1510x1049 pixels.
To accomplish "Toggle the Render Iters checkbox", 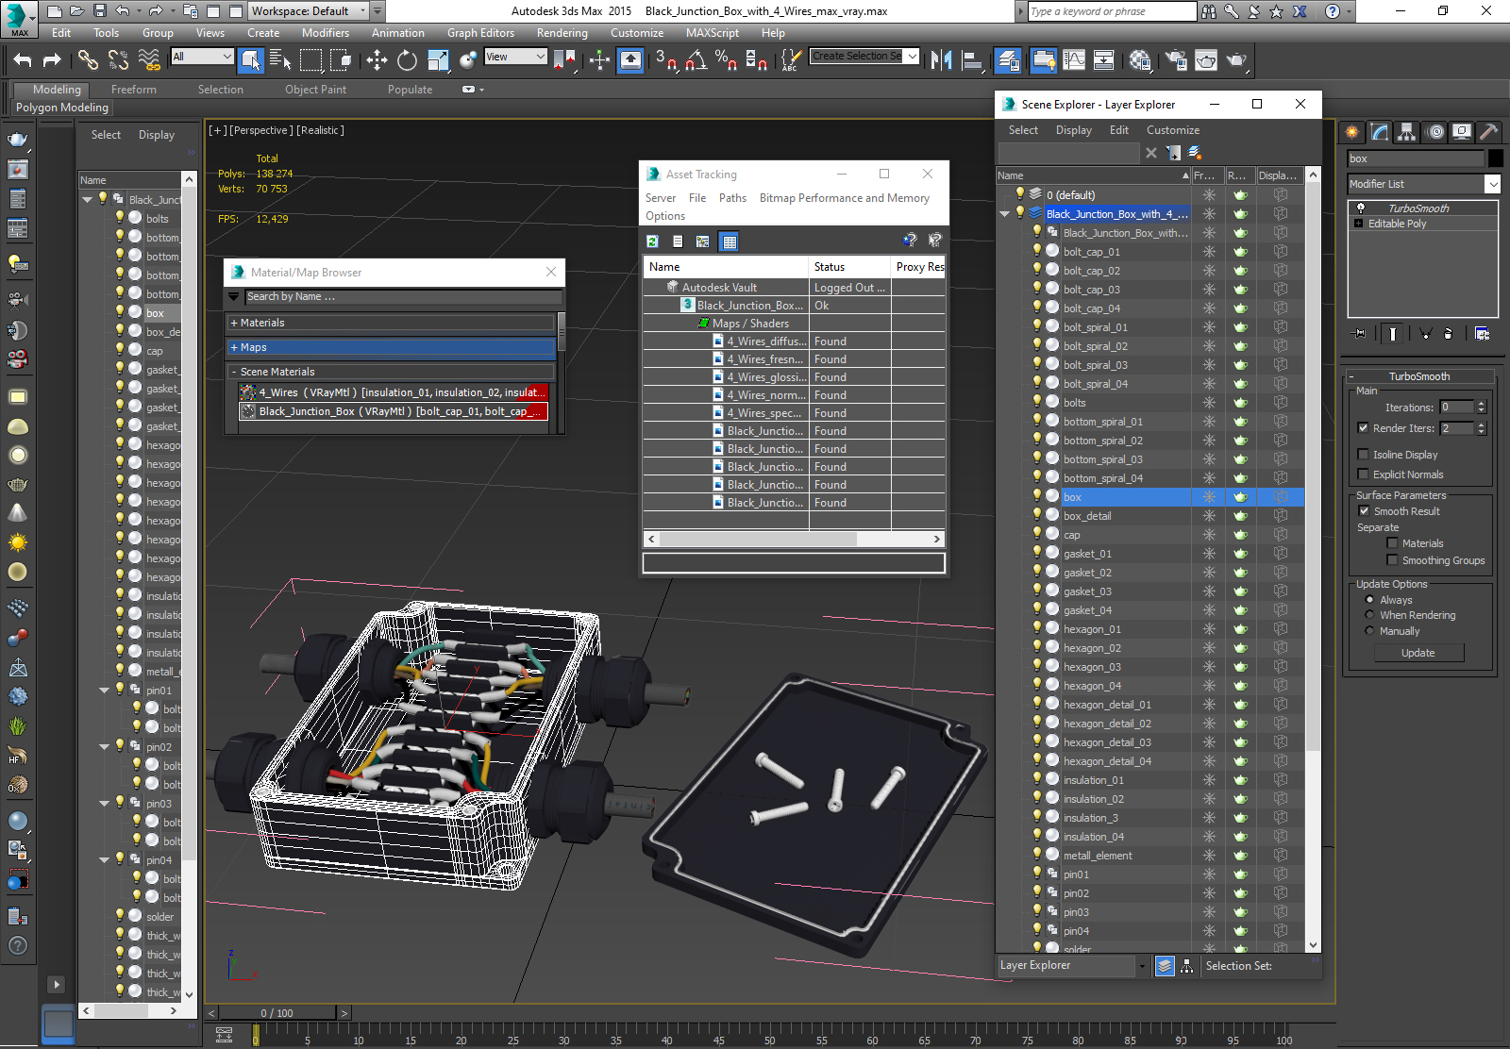I will pyautogui.click(x=1363, y=428).
